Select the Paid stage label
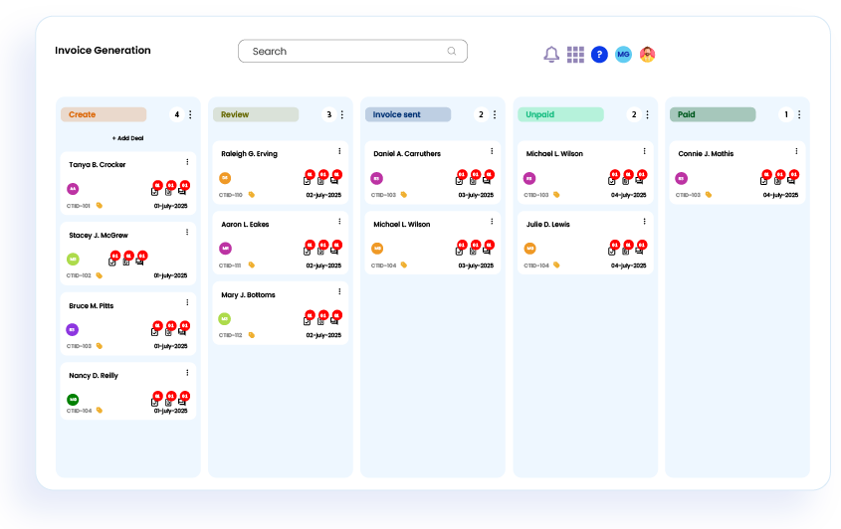 tap(713, 114)
